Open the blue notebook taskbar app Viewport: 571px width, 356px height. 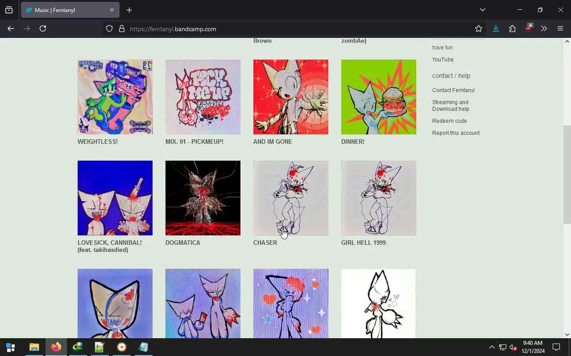pos(143,347)
